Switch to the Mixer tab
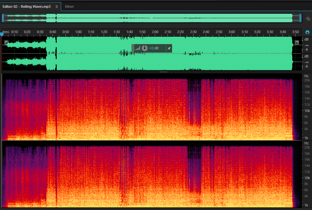Screen dimensions: 312x210 point(69,6)
